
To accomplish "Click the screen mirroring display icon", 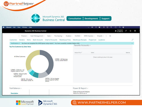I will point(108,27).
